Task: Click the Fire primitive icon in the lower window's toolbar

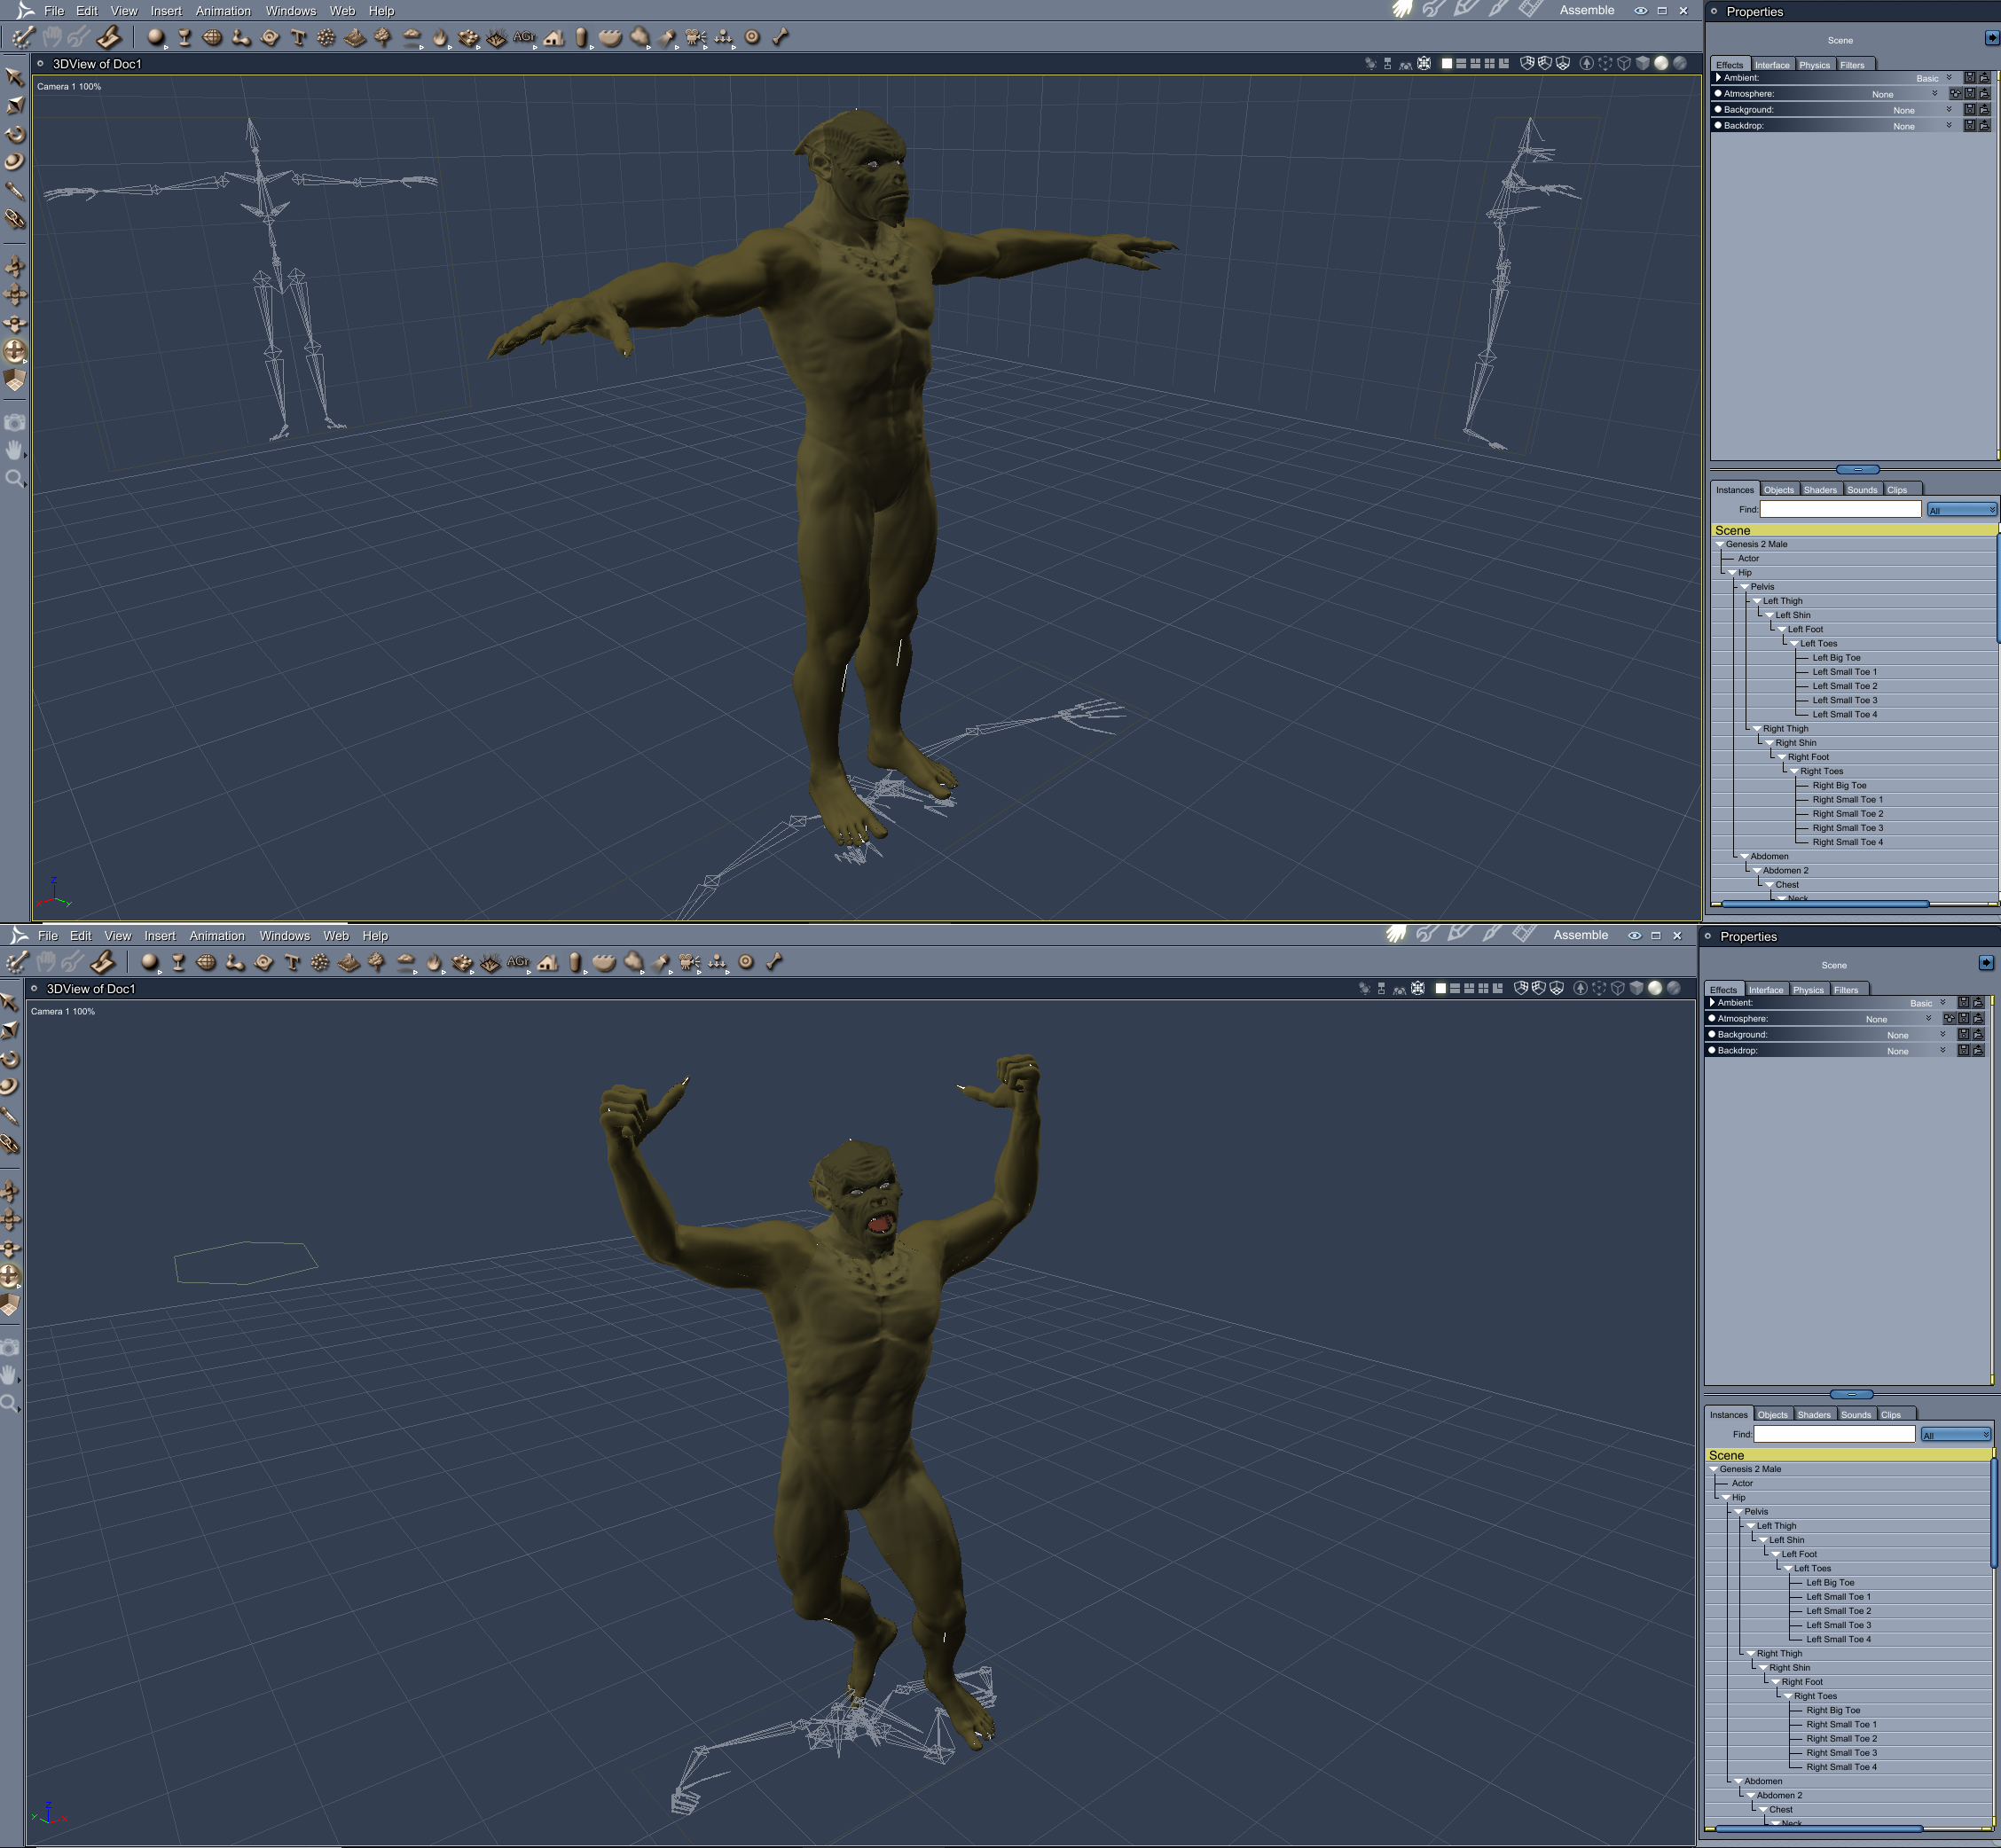Action: click(433, 963)
